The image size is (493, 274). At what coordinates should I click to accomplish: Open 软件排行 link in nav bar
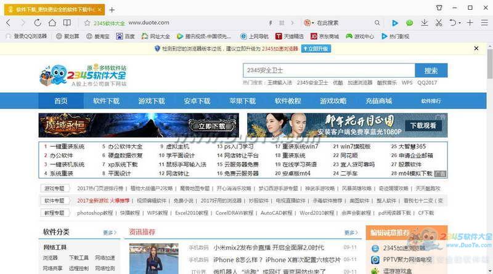(x=431, y=101)
